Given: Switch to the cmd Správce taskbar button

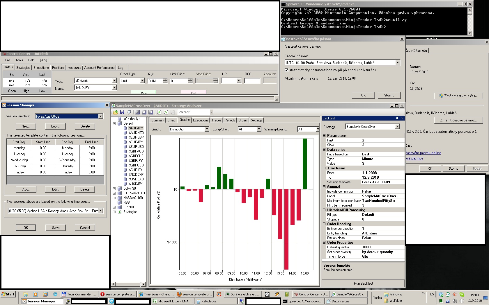Looking at the screenshot, I should coord(302,301).
